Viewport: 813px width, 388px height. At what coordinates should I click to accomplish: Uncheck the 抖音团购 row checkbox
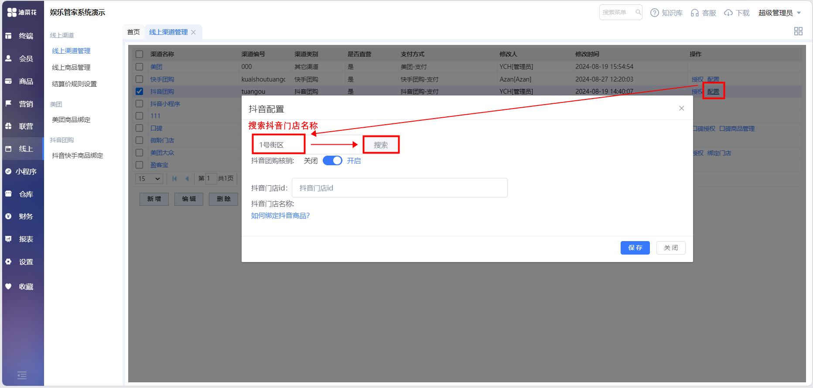tap(139, 91)
